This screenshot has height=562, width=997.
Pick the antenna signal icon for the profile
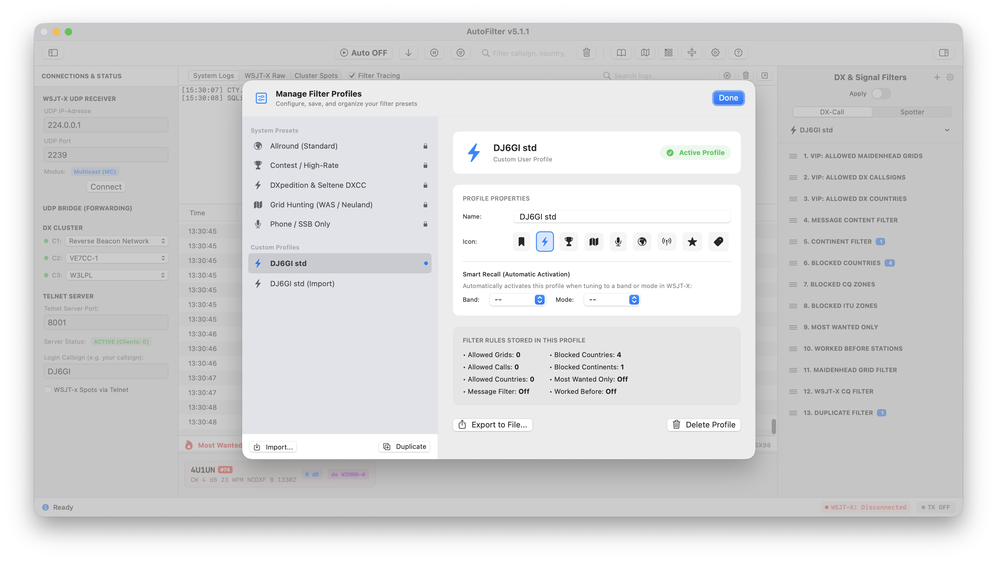tap(667, 242)
